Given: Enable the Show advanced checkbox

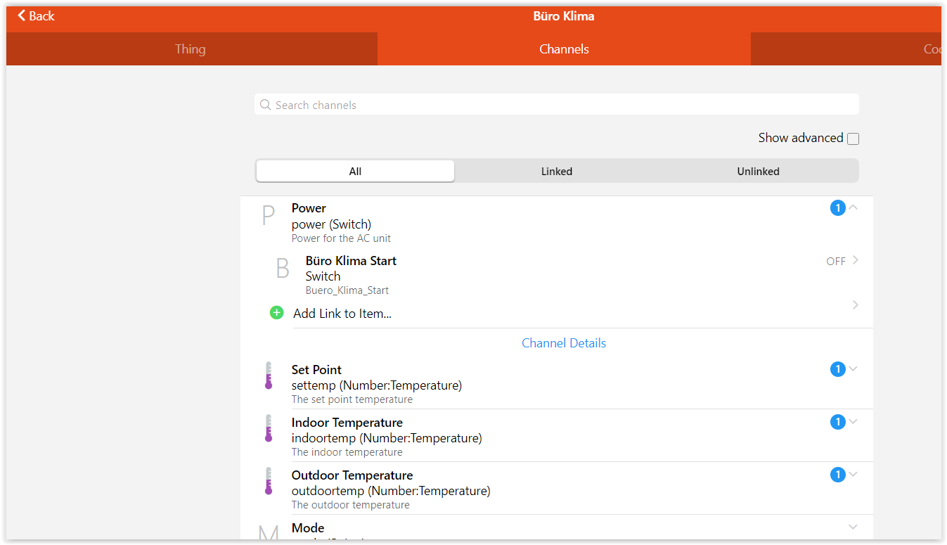Looking at the screenshot, I should [x=853, y=139].
